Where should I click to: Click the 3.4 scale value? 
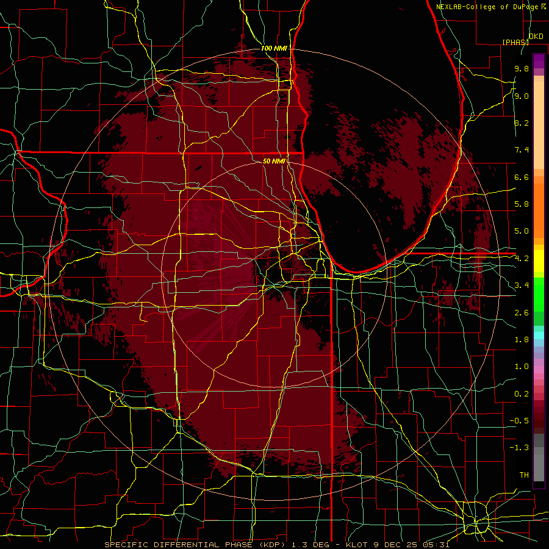coord(522,285)
